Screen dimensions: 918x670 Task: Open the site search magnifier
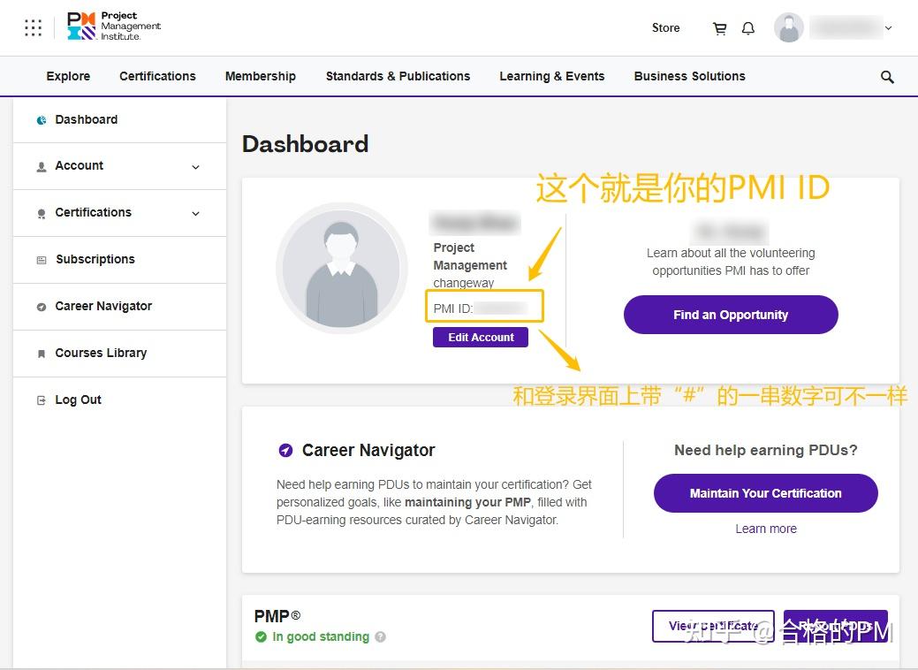[887, 77]
